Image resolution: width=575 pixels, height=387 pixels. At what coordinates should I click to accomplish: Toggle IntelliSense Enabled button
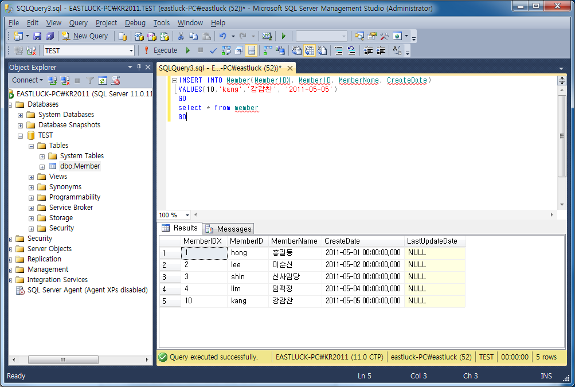252,50
